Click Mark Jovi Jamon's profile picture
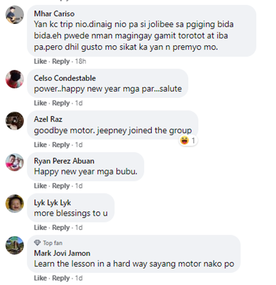The image size is (276, 285). (15, 245)
